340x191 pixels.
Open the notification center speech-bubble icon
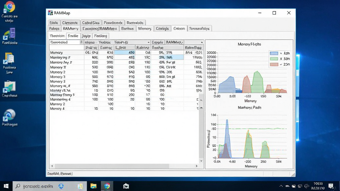331,186
